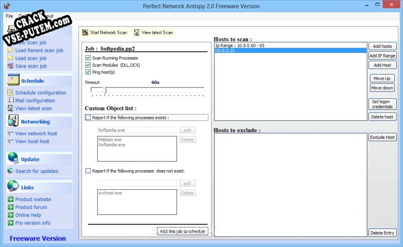
Task: Click the Search for updates icon
Action: point(10,171)
